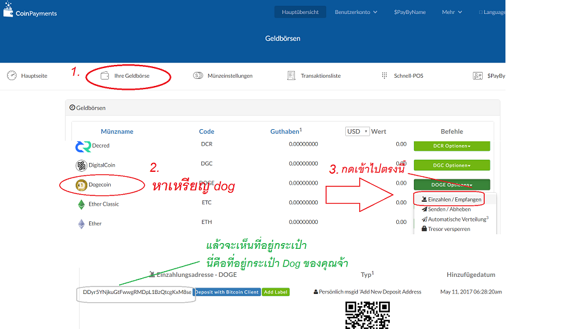Sort by Code column header
Screen dimensions: 586x329
coord(206,132)
